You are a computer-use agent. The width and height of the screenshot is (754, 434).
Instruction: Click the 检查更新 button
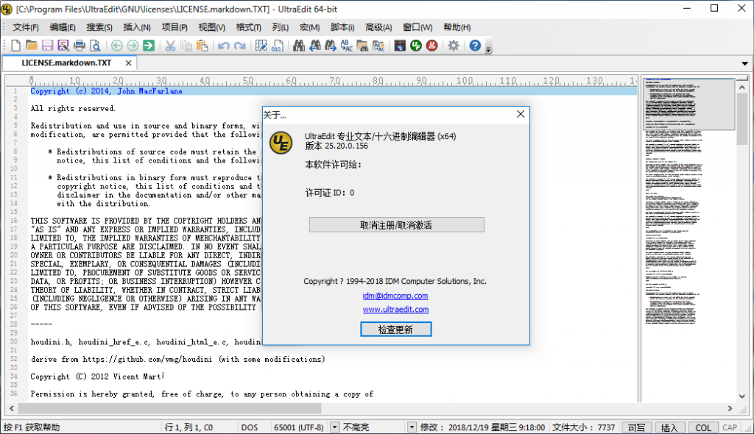pyautogui.click(x=395, y=330)
